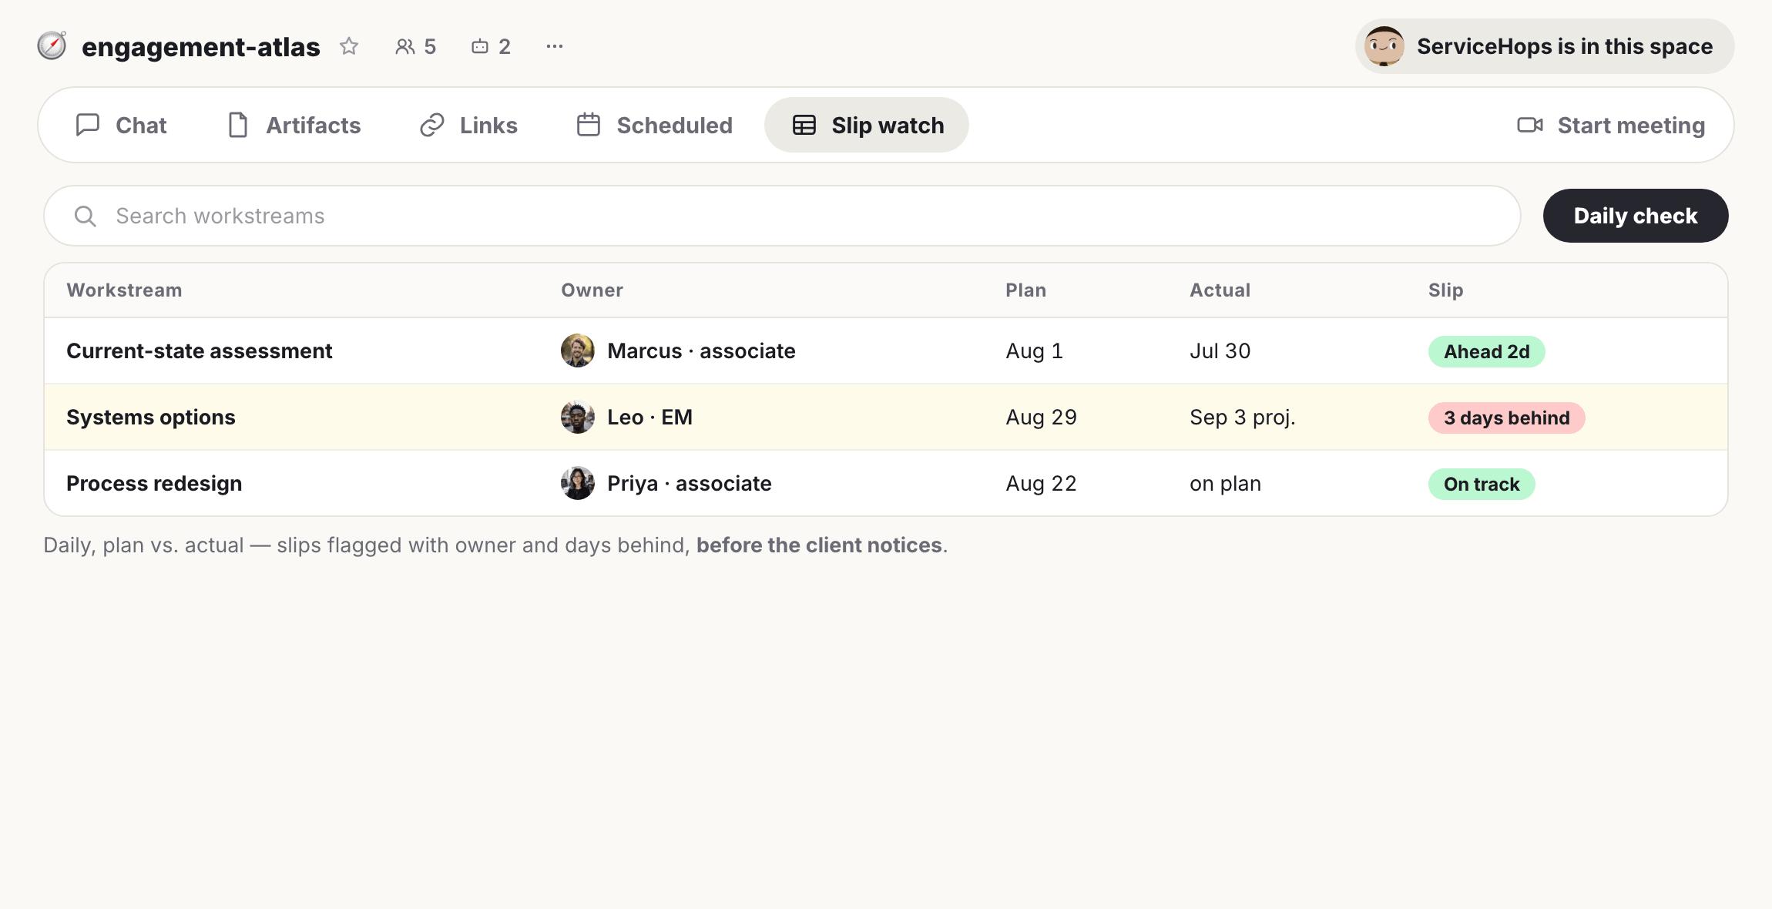Viewport: 1772px width, 909px height.
Task: Select owner Marcus · associate
Action: click(x=701, y=351)
